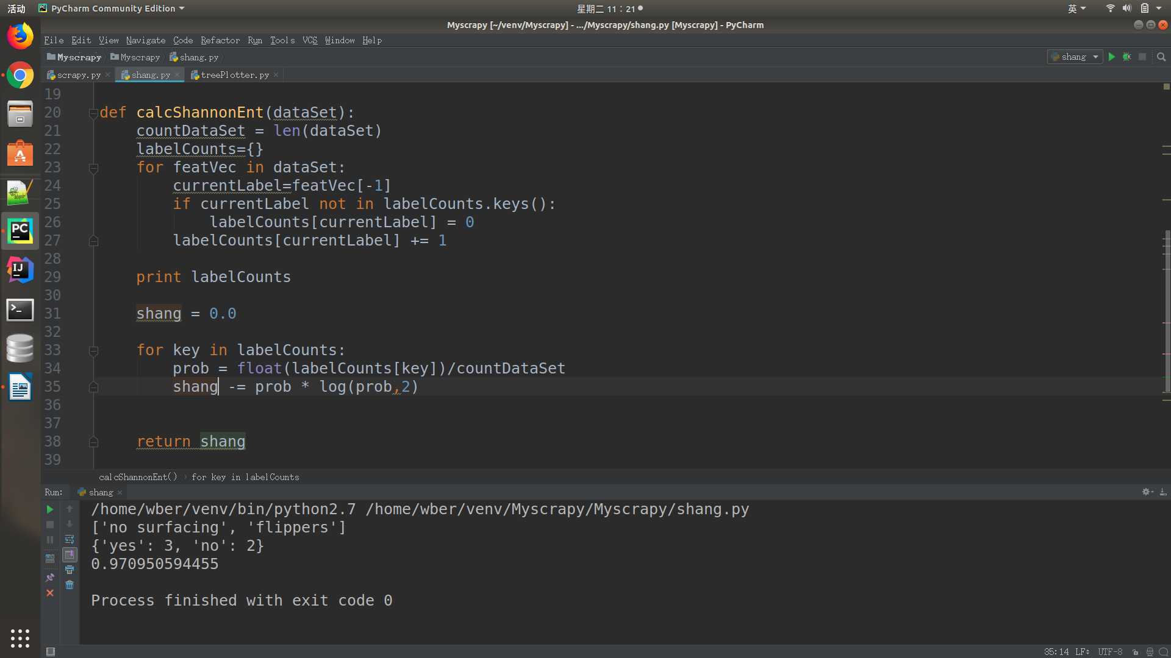Open the View menu
The width and height of the screenshot is (1171, 658).
click(x=109, y=40)
